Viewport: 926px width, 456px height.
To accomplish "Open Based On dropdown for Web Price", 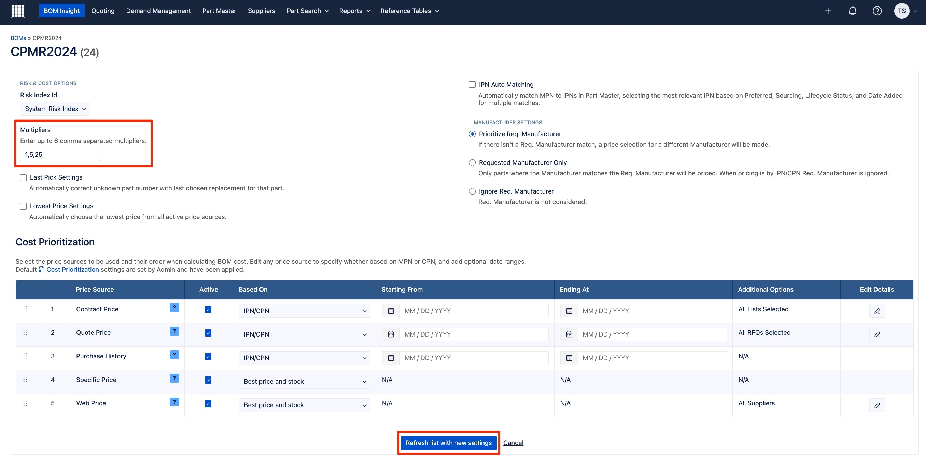I will click(x=305, y=405).
